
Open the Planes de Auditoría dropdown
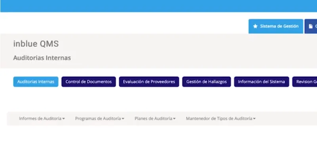pos(155,119)
